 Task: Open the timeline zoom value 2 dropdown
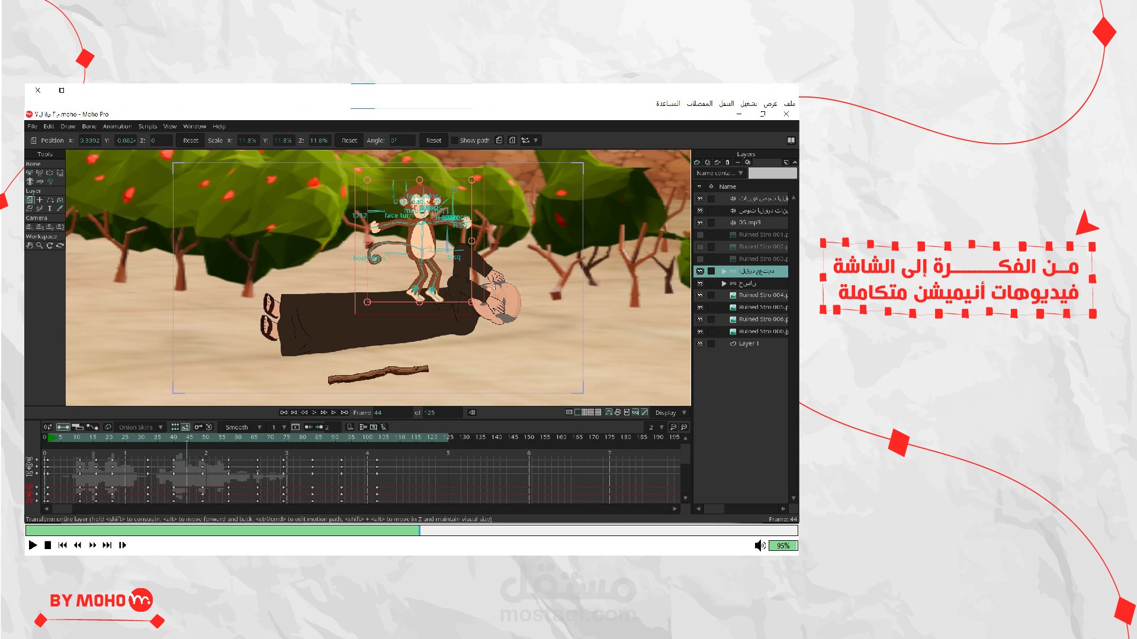pyautogui.click(x=656, y=427)
